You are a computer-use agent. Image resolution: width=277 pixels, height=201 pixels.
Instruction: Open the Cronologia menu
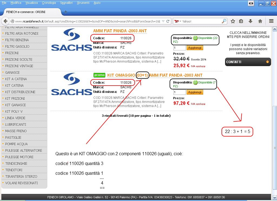click(49, 3)
